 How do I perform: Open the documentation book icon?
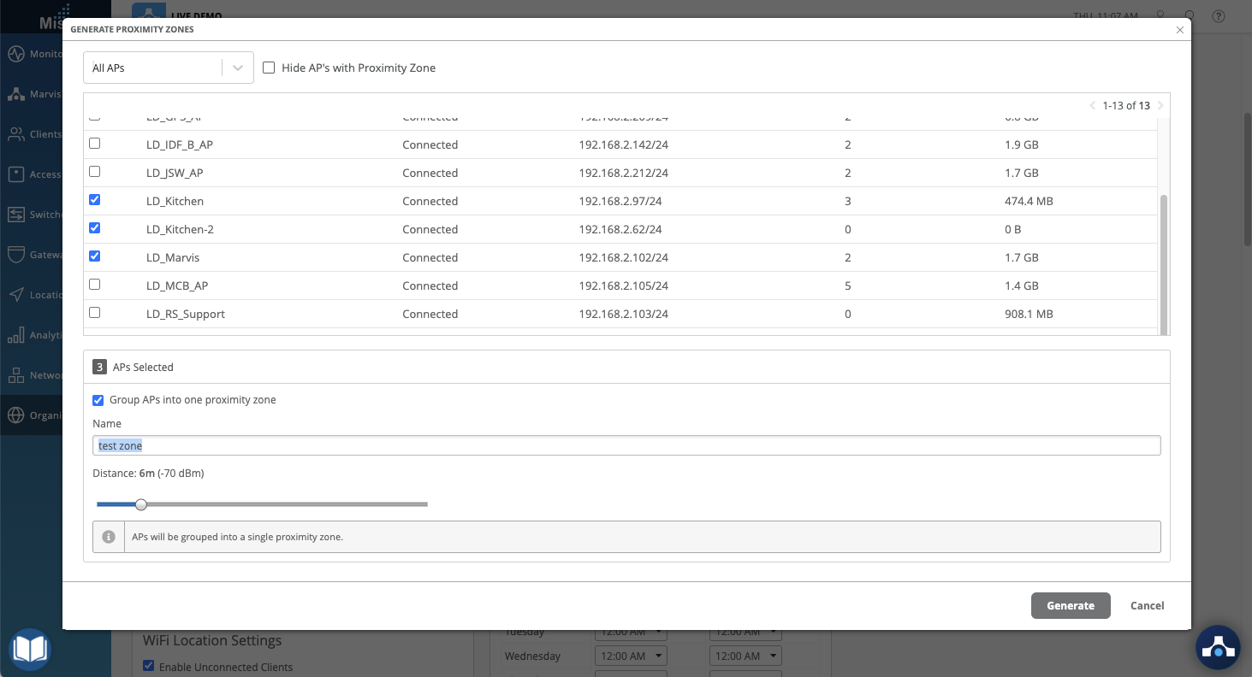click(30, 650)
